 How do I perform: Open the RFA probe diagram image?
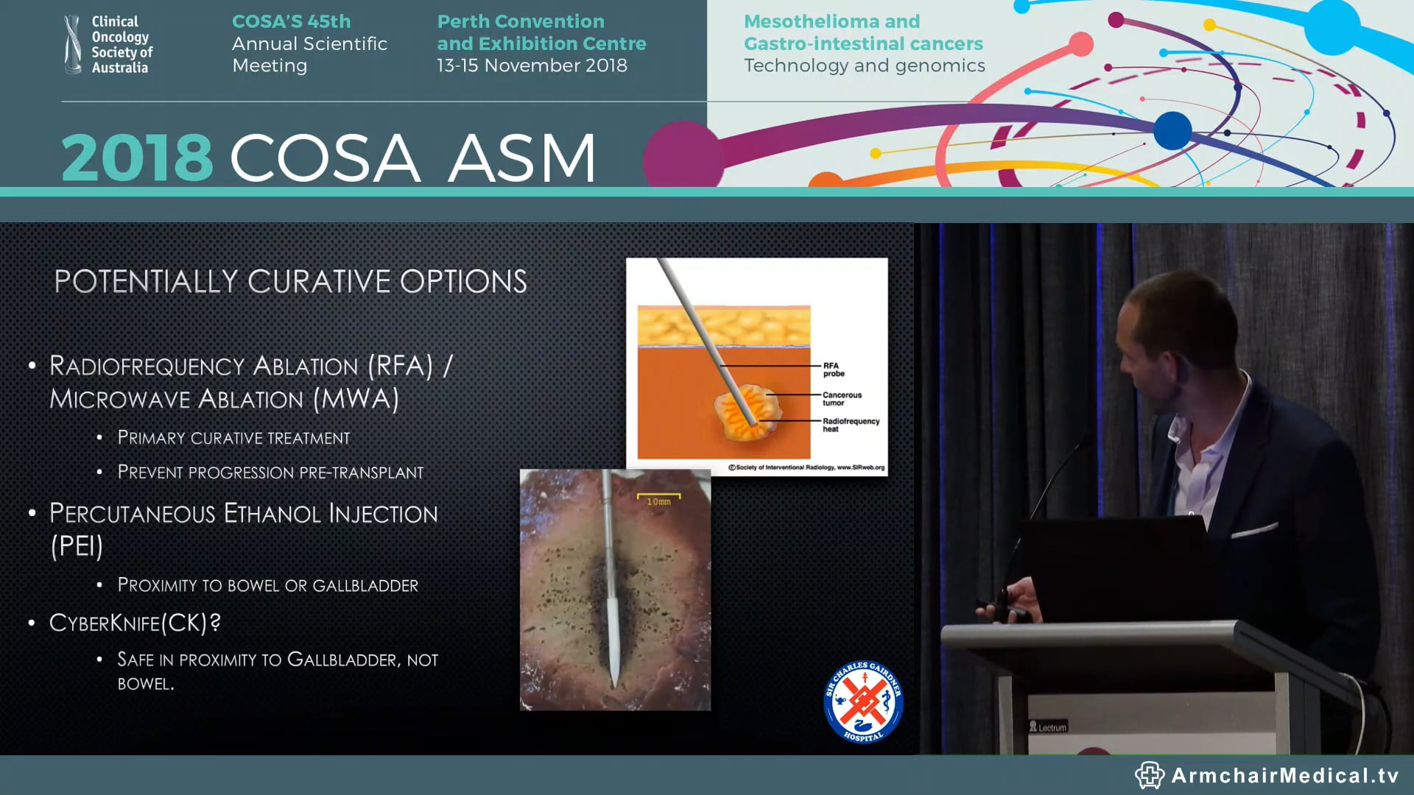click(x=757, y=364)
